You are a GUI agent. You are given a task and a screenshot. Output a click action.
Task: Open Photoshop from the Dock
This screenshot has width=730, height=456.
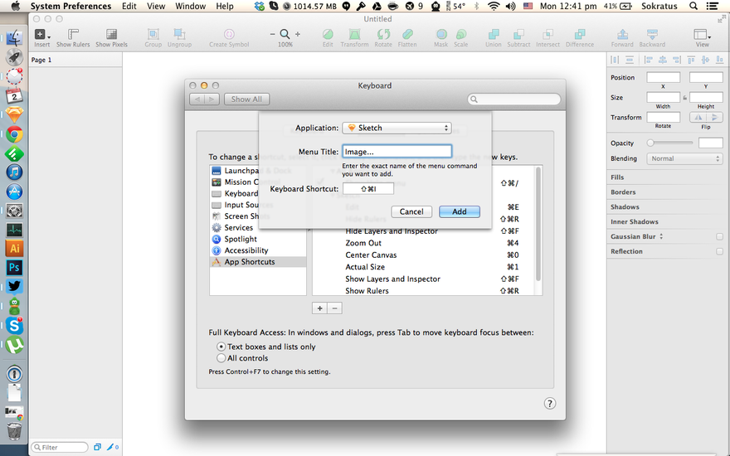tap(14, 267)
